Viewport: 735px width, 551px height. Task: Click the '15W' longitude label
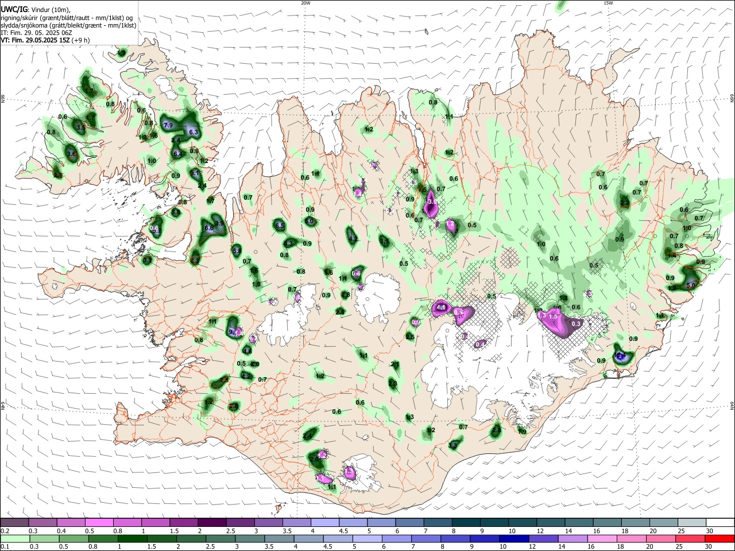point(608,3)
